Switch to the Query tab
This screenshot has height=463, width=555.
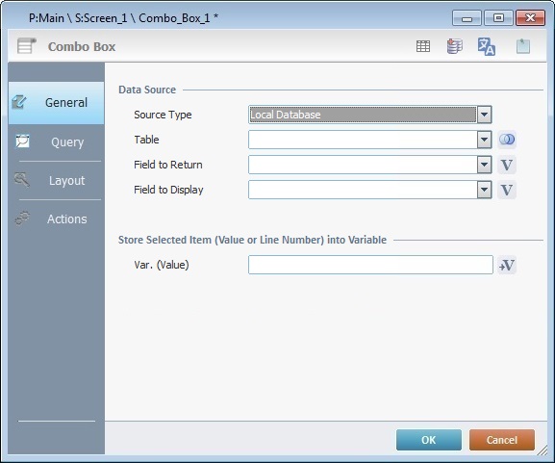coord(57,142)
